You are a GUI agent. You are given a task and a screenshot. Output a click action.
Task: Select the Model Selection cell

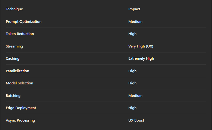(x=19, y=83)
